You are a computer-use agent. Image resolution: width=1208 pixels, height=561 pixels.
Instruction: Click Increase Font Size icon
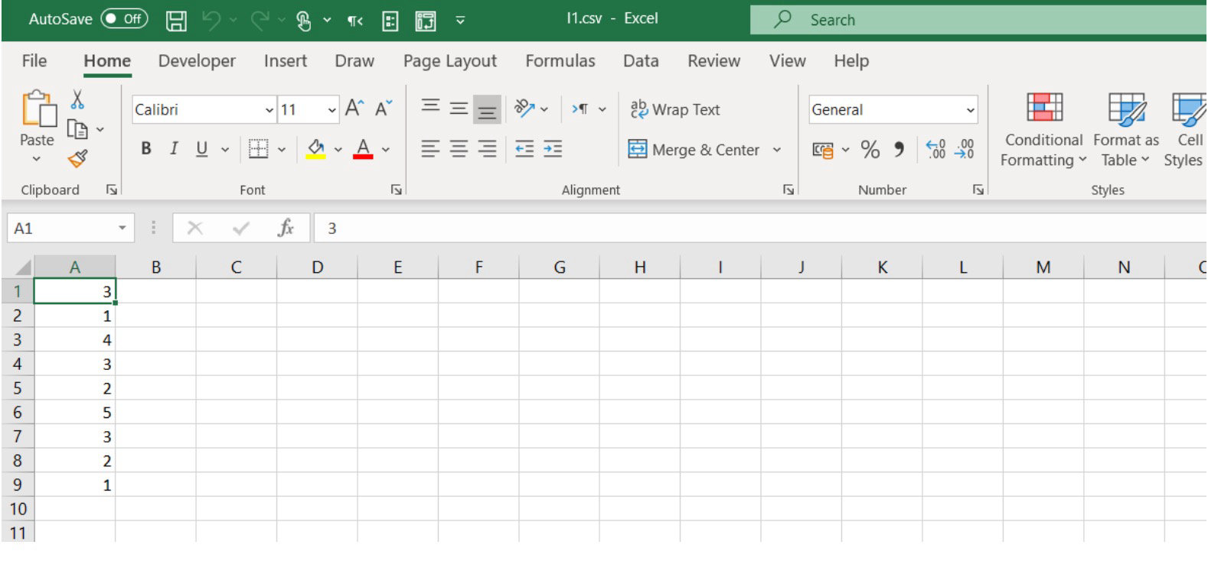coord(354,109)
